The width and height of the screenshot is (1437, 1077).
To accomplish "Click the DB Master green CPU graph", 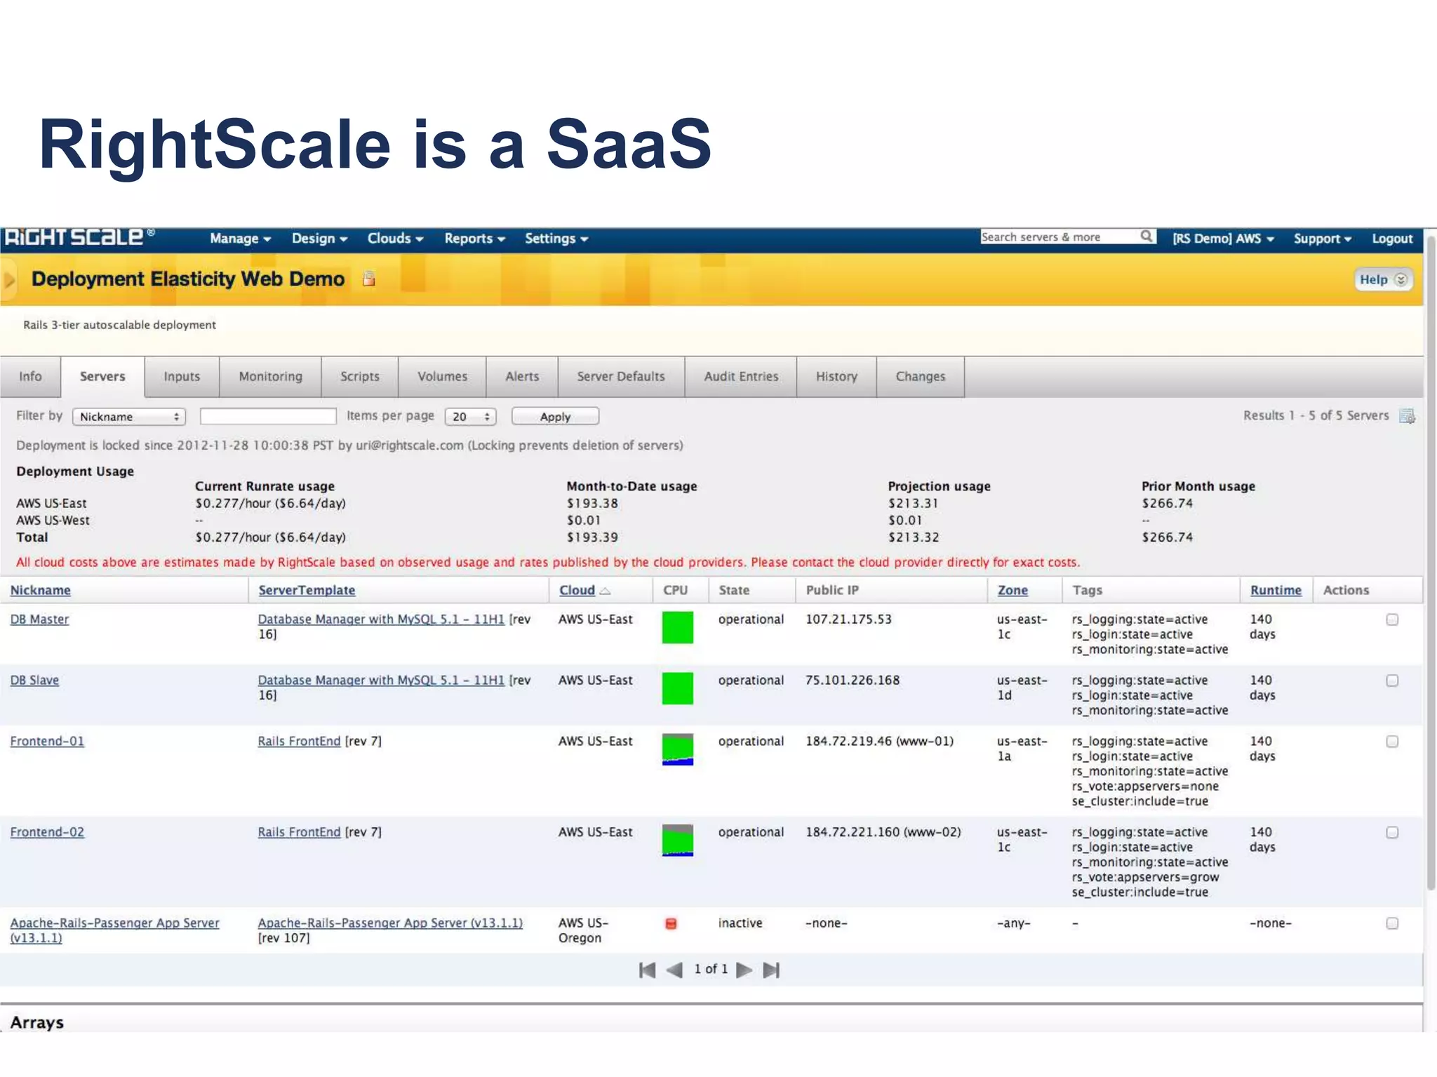I will (677, 627).
